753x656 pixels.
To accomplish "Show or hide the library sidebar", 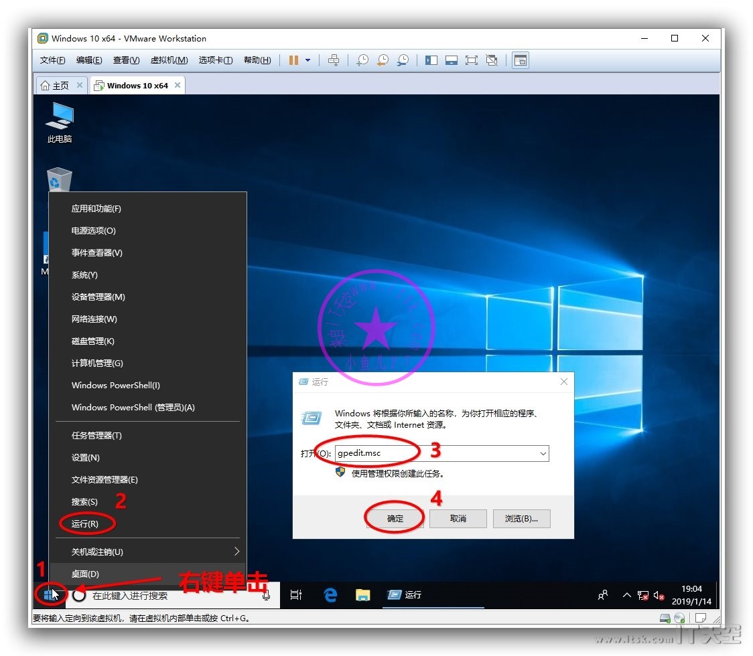I will pos(431,60).
